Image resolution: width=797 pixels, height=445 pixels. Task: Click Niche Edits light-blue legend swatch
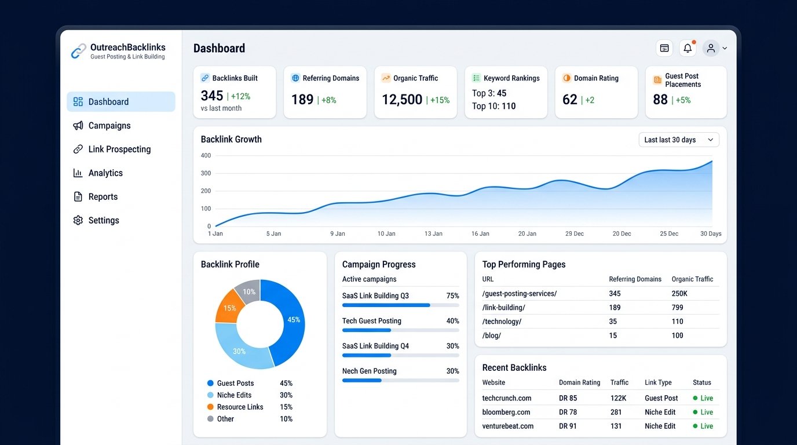210,395
